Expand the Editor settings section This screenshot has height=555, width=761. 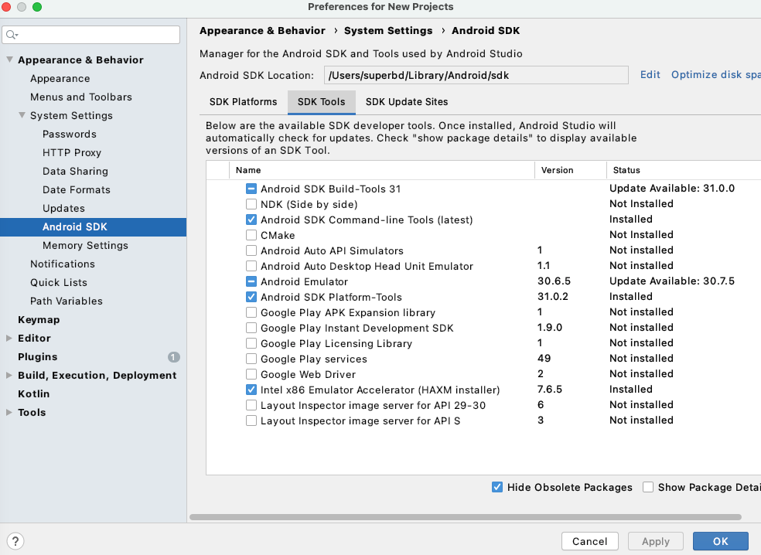[x=9, y=339]
